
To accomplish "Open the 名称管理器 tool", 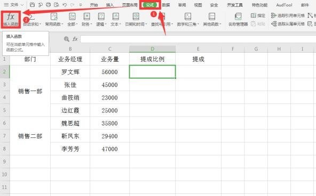I will (238, 20).
